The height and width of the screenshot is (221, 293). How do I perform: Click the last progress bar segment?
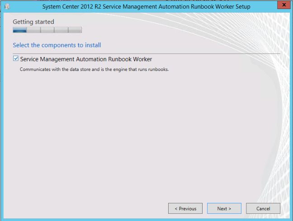point(75,30)
